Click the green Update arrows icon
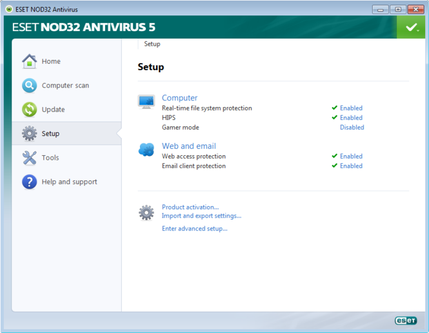The image size is (429, 333). pyautogui.click(x=30, y=109)
